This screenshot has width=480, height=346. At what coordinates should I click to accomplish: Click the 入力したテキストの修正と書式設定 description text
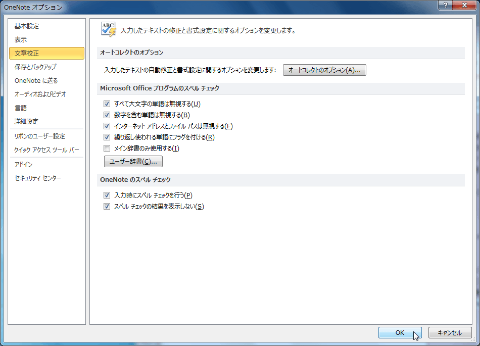coord(208,31)
